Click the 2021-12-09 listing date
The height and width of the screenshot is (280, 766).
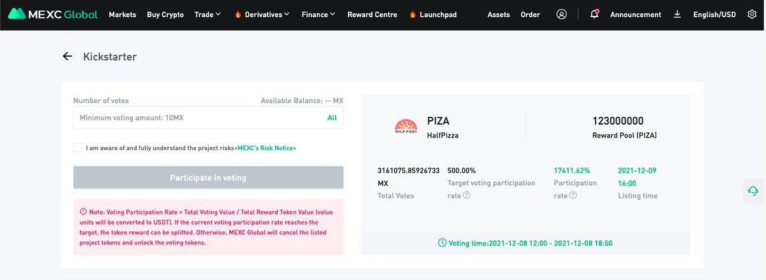[638, 171]
